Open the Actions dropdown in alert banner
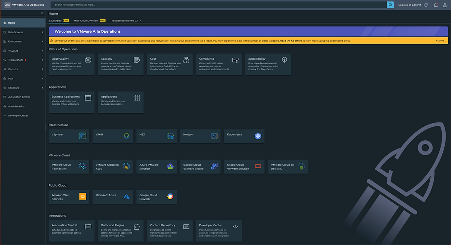451x245 pixels. (441, 41)
